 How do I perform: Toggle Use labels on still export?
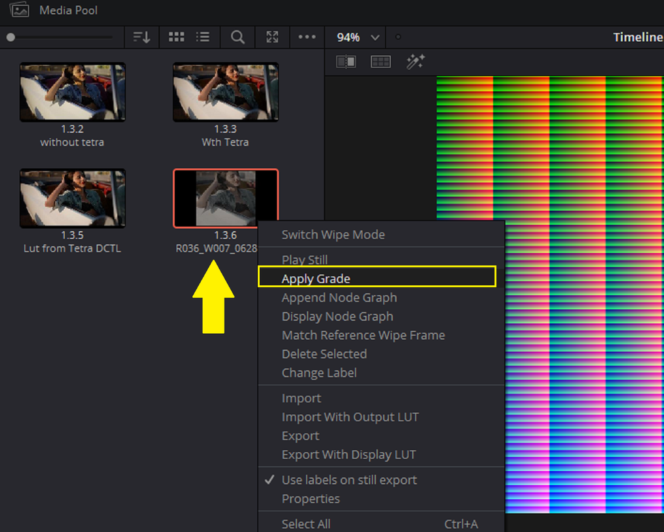(x=381, y=480)
